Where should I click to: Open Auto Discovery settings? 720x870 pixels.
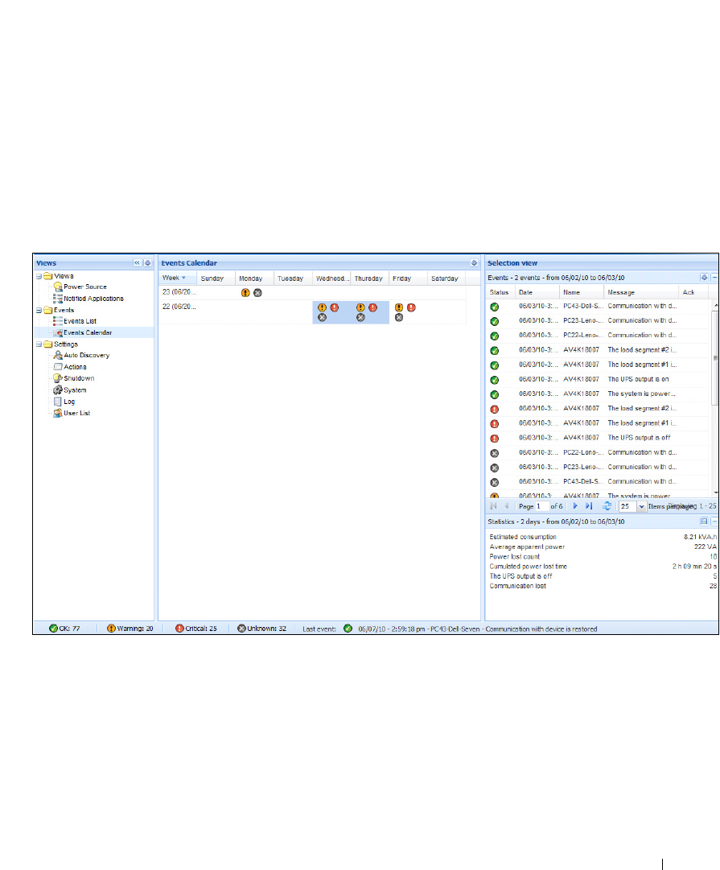pos(87,356)
